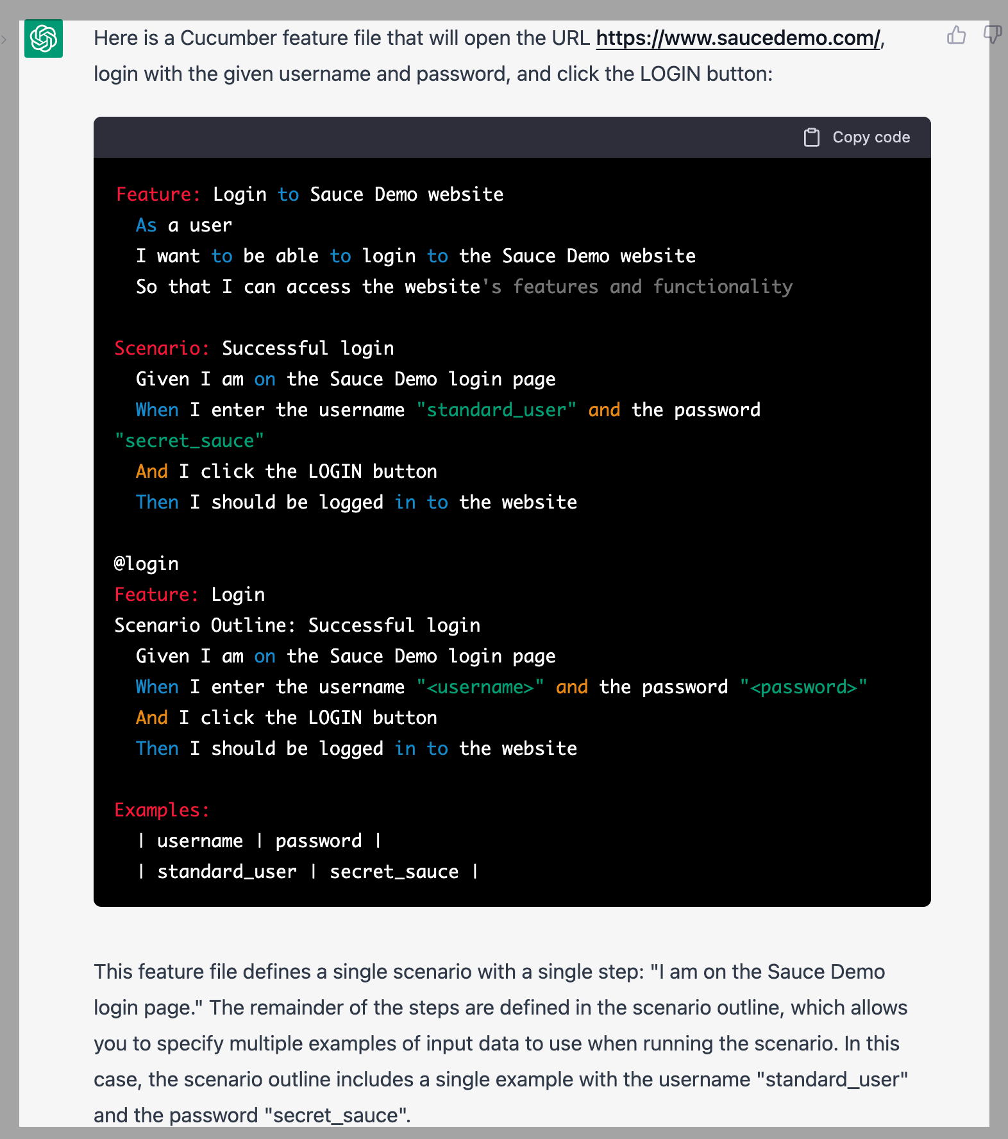The width and height of the screenshot is (1008, 1139).
Task: Click the green "standard_user" string in When step
Action: pyautogui.click(x=496, y=410)
